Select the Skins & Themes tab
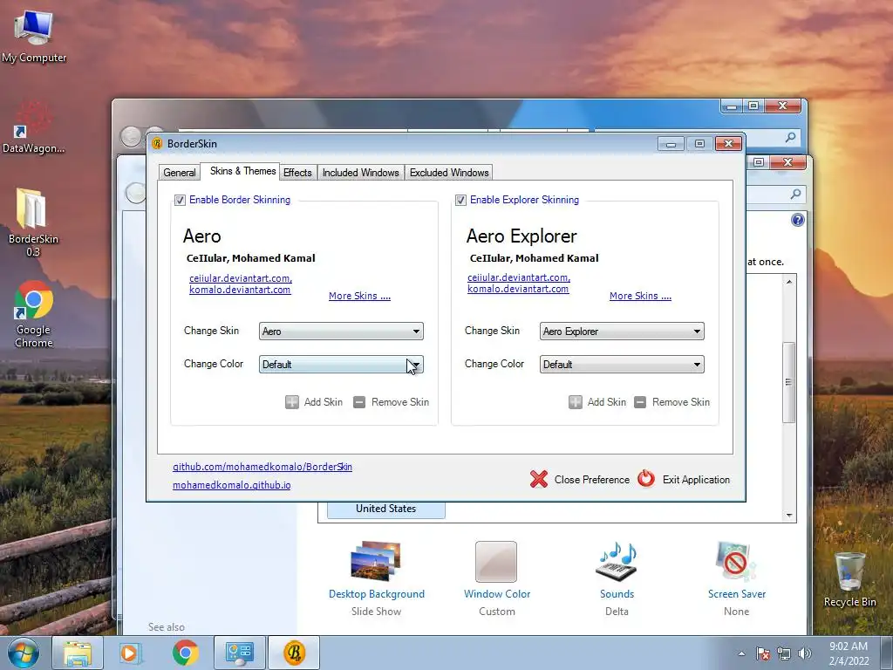 [242, 171]
